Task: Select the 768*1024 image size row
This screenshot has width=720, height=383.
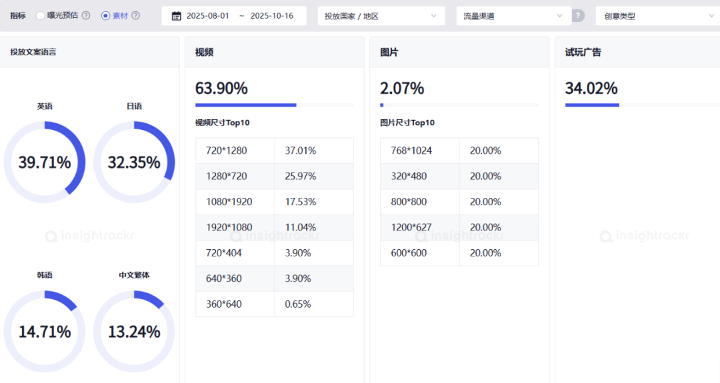Action: pos(459,151)
